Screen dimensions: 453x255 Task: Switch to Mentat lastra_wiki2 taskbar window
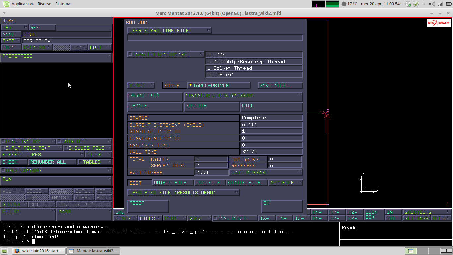tap(93, 251)
